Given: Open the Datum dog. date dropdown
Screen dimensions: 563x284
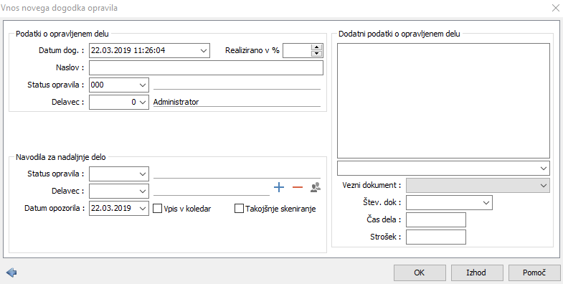Looking at the screenshot, I should 204,51.
